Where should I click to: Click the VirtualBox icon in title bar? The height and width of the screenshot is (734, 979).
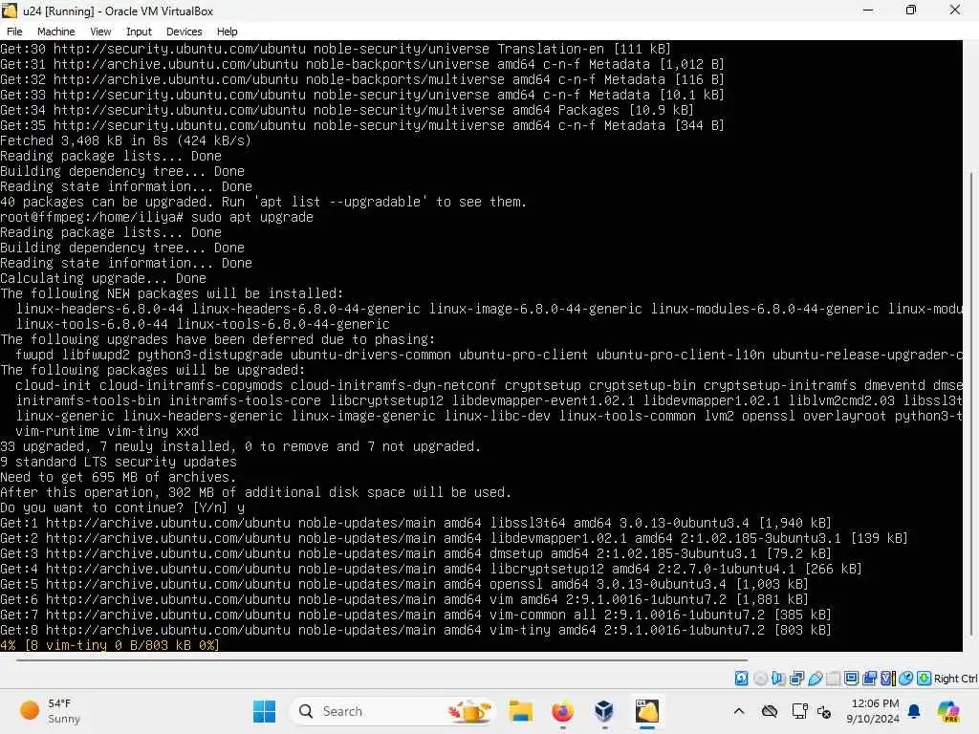click(x=10, y=11)
